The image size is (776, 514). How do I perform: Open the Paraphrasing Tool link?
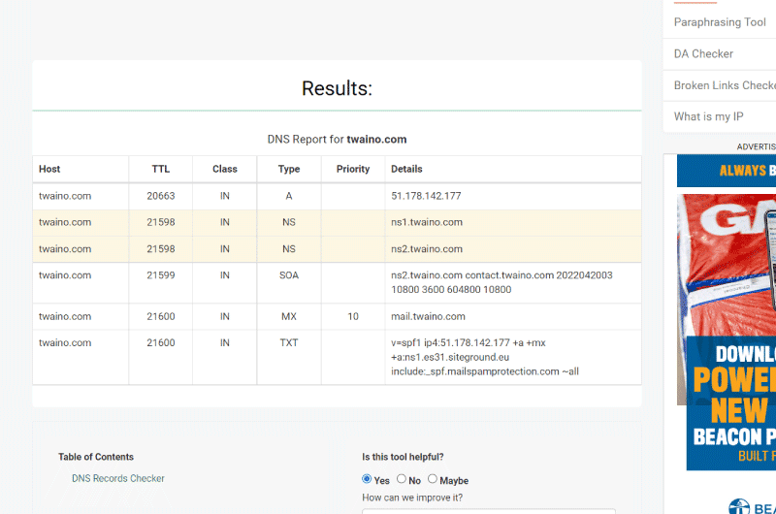[x=720, y=22]
